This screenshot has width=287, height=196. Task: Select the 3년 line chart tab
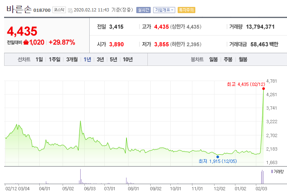tap(100, 59)
